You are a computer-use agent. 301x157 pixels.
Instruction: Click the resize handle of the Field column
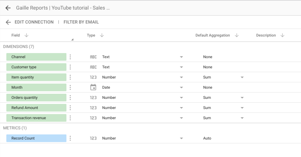(x=73, y=40)
